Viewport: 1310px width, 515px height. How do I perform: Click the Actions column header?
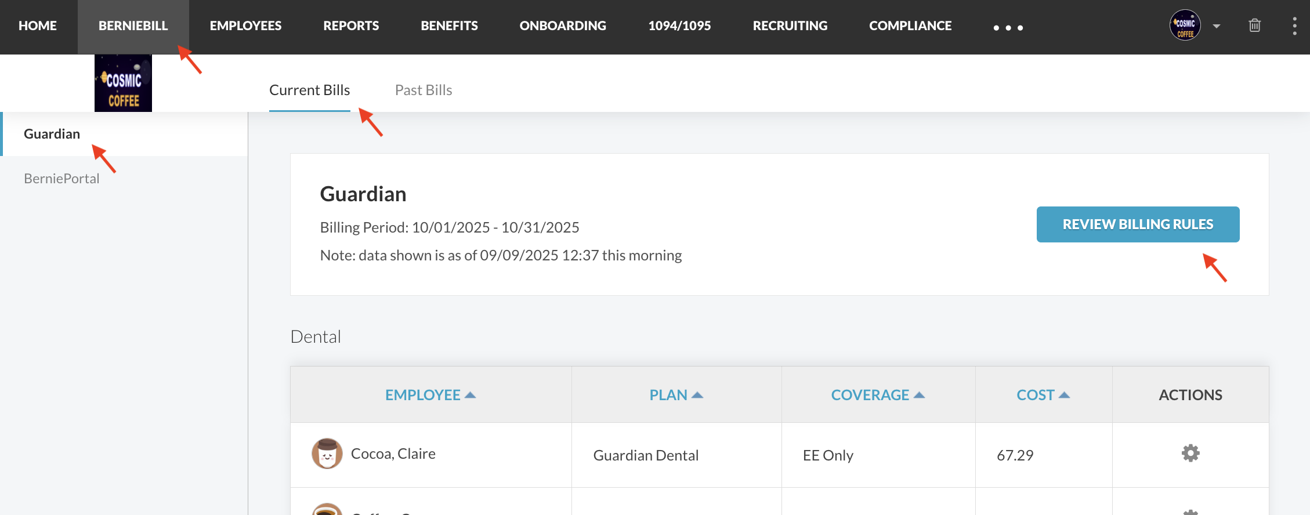[x=1190, y=395]
